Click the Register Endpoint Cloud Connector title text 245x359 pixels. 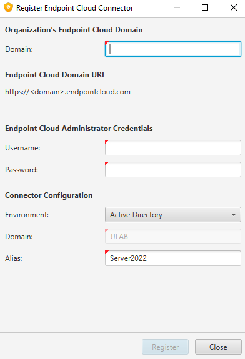click(75, 8)
